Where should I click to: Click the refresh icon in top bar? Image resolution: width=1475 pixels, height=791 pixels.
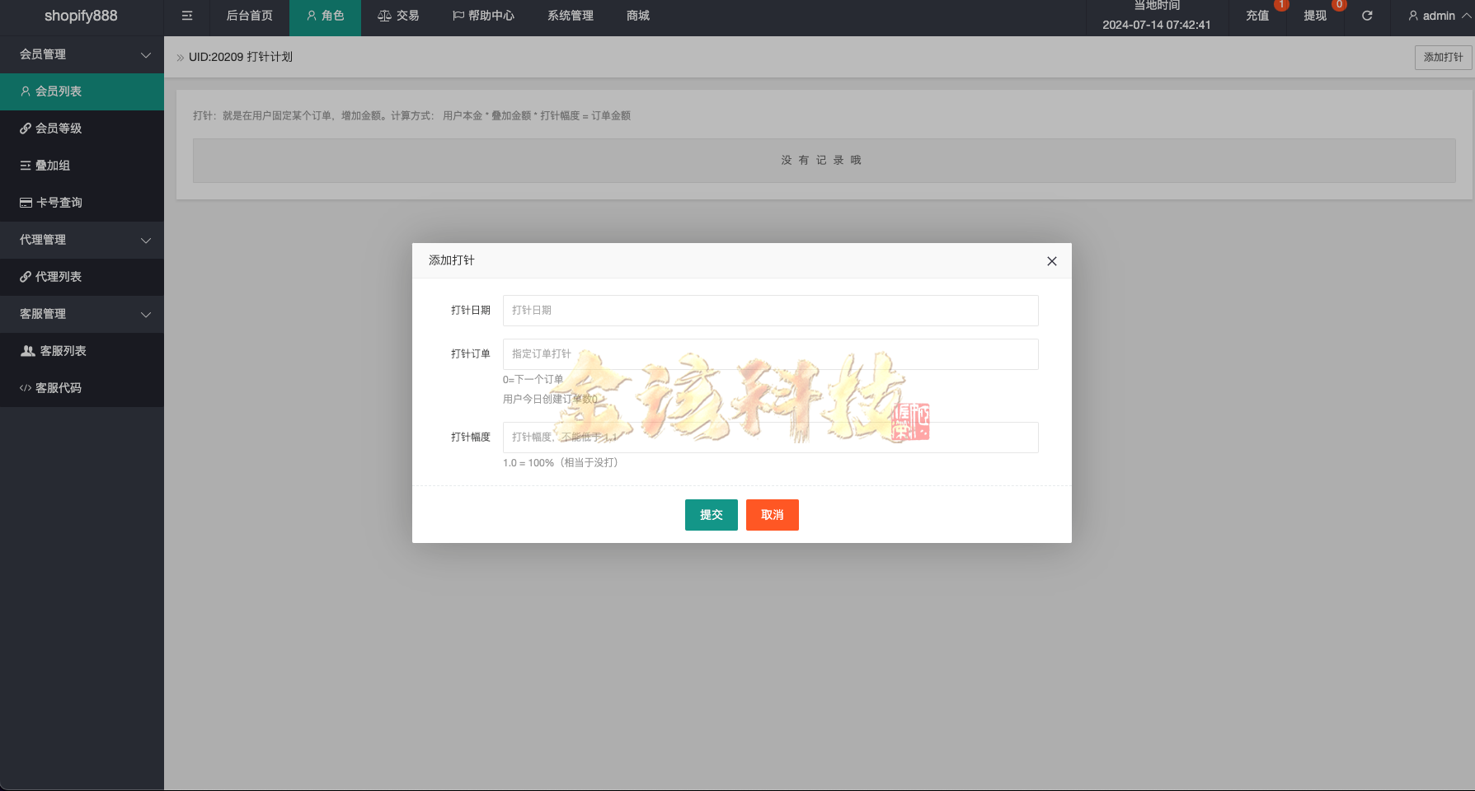[1367, 15]
